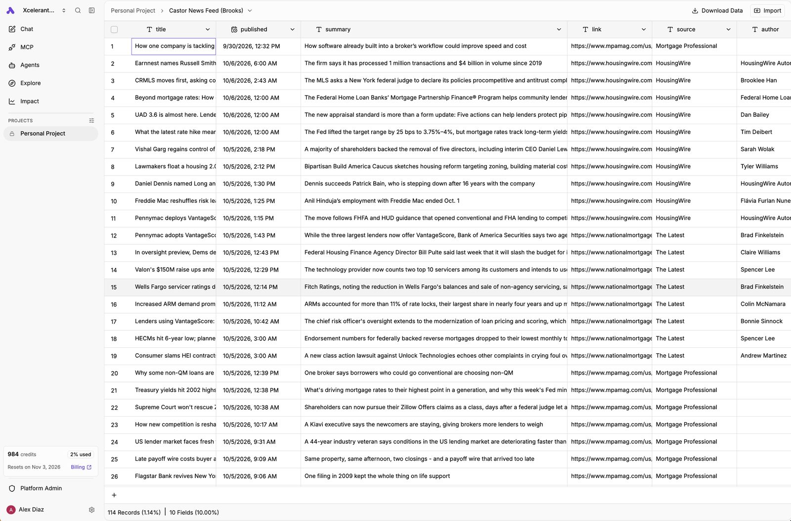The width and height of the screenshot is (791, 521).
Task: Open projects filter settings icon
Action: 91,121
